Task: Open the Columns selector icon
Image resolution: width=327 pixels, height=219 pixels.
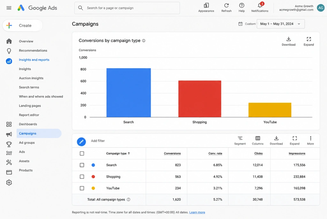Action: tap(258, 138)
